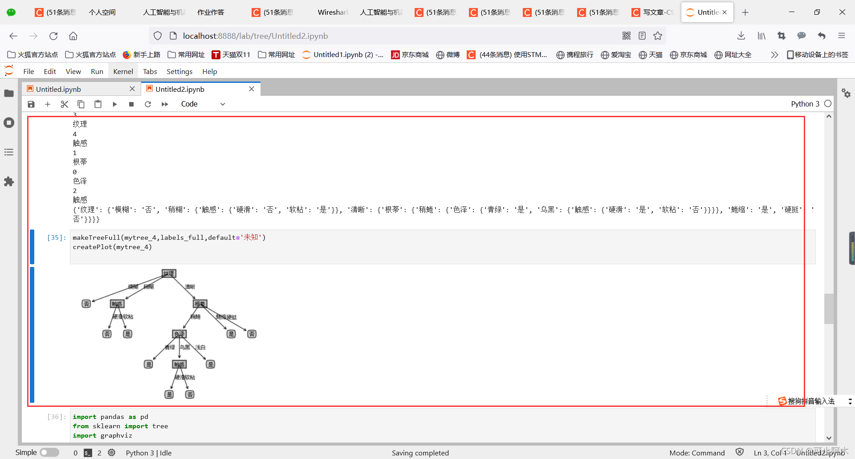The height and width of the screenshot is (459, 855).
Task: Open extension manager puzzle icon
Action: point(9,181)
